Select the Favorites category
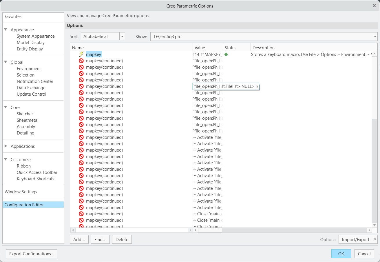 tap(13, 16)
